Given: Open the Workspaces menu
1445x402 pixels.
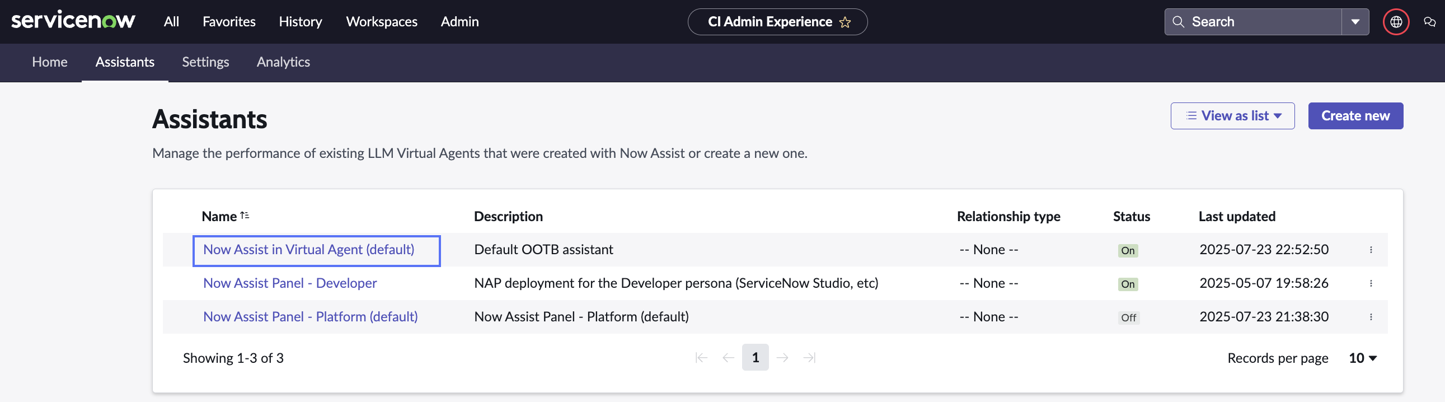Looking at the screenshot, I should (x=382, y=21).
